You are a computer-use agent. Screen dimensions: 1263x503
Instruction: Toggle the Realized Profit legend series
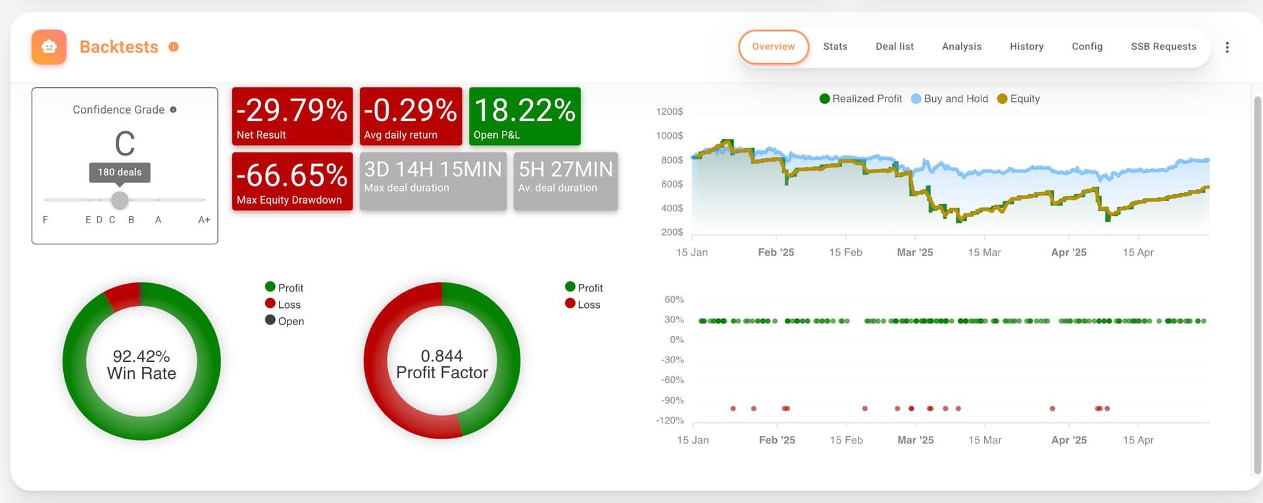pos(860,98)
